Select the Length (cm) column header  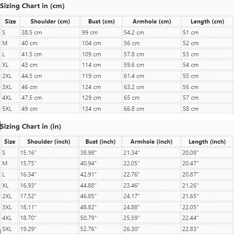pyautogui.click(x=207, y=21)
